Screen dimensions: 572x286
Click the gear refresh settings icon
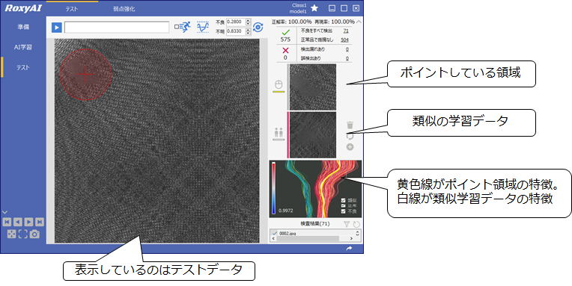258,28
